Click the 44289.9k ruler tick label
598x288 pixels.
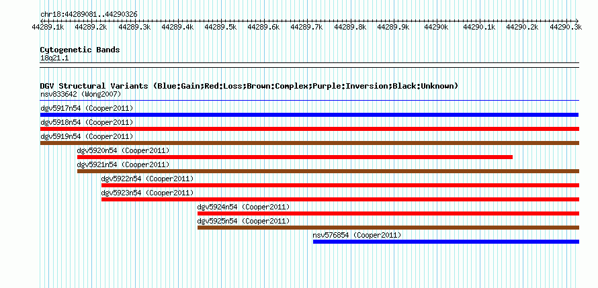click(x=393, y=27)
